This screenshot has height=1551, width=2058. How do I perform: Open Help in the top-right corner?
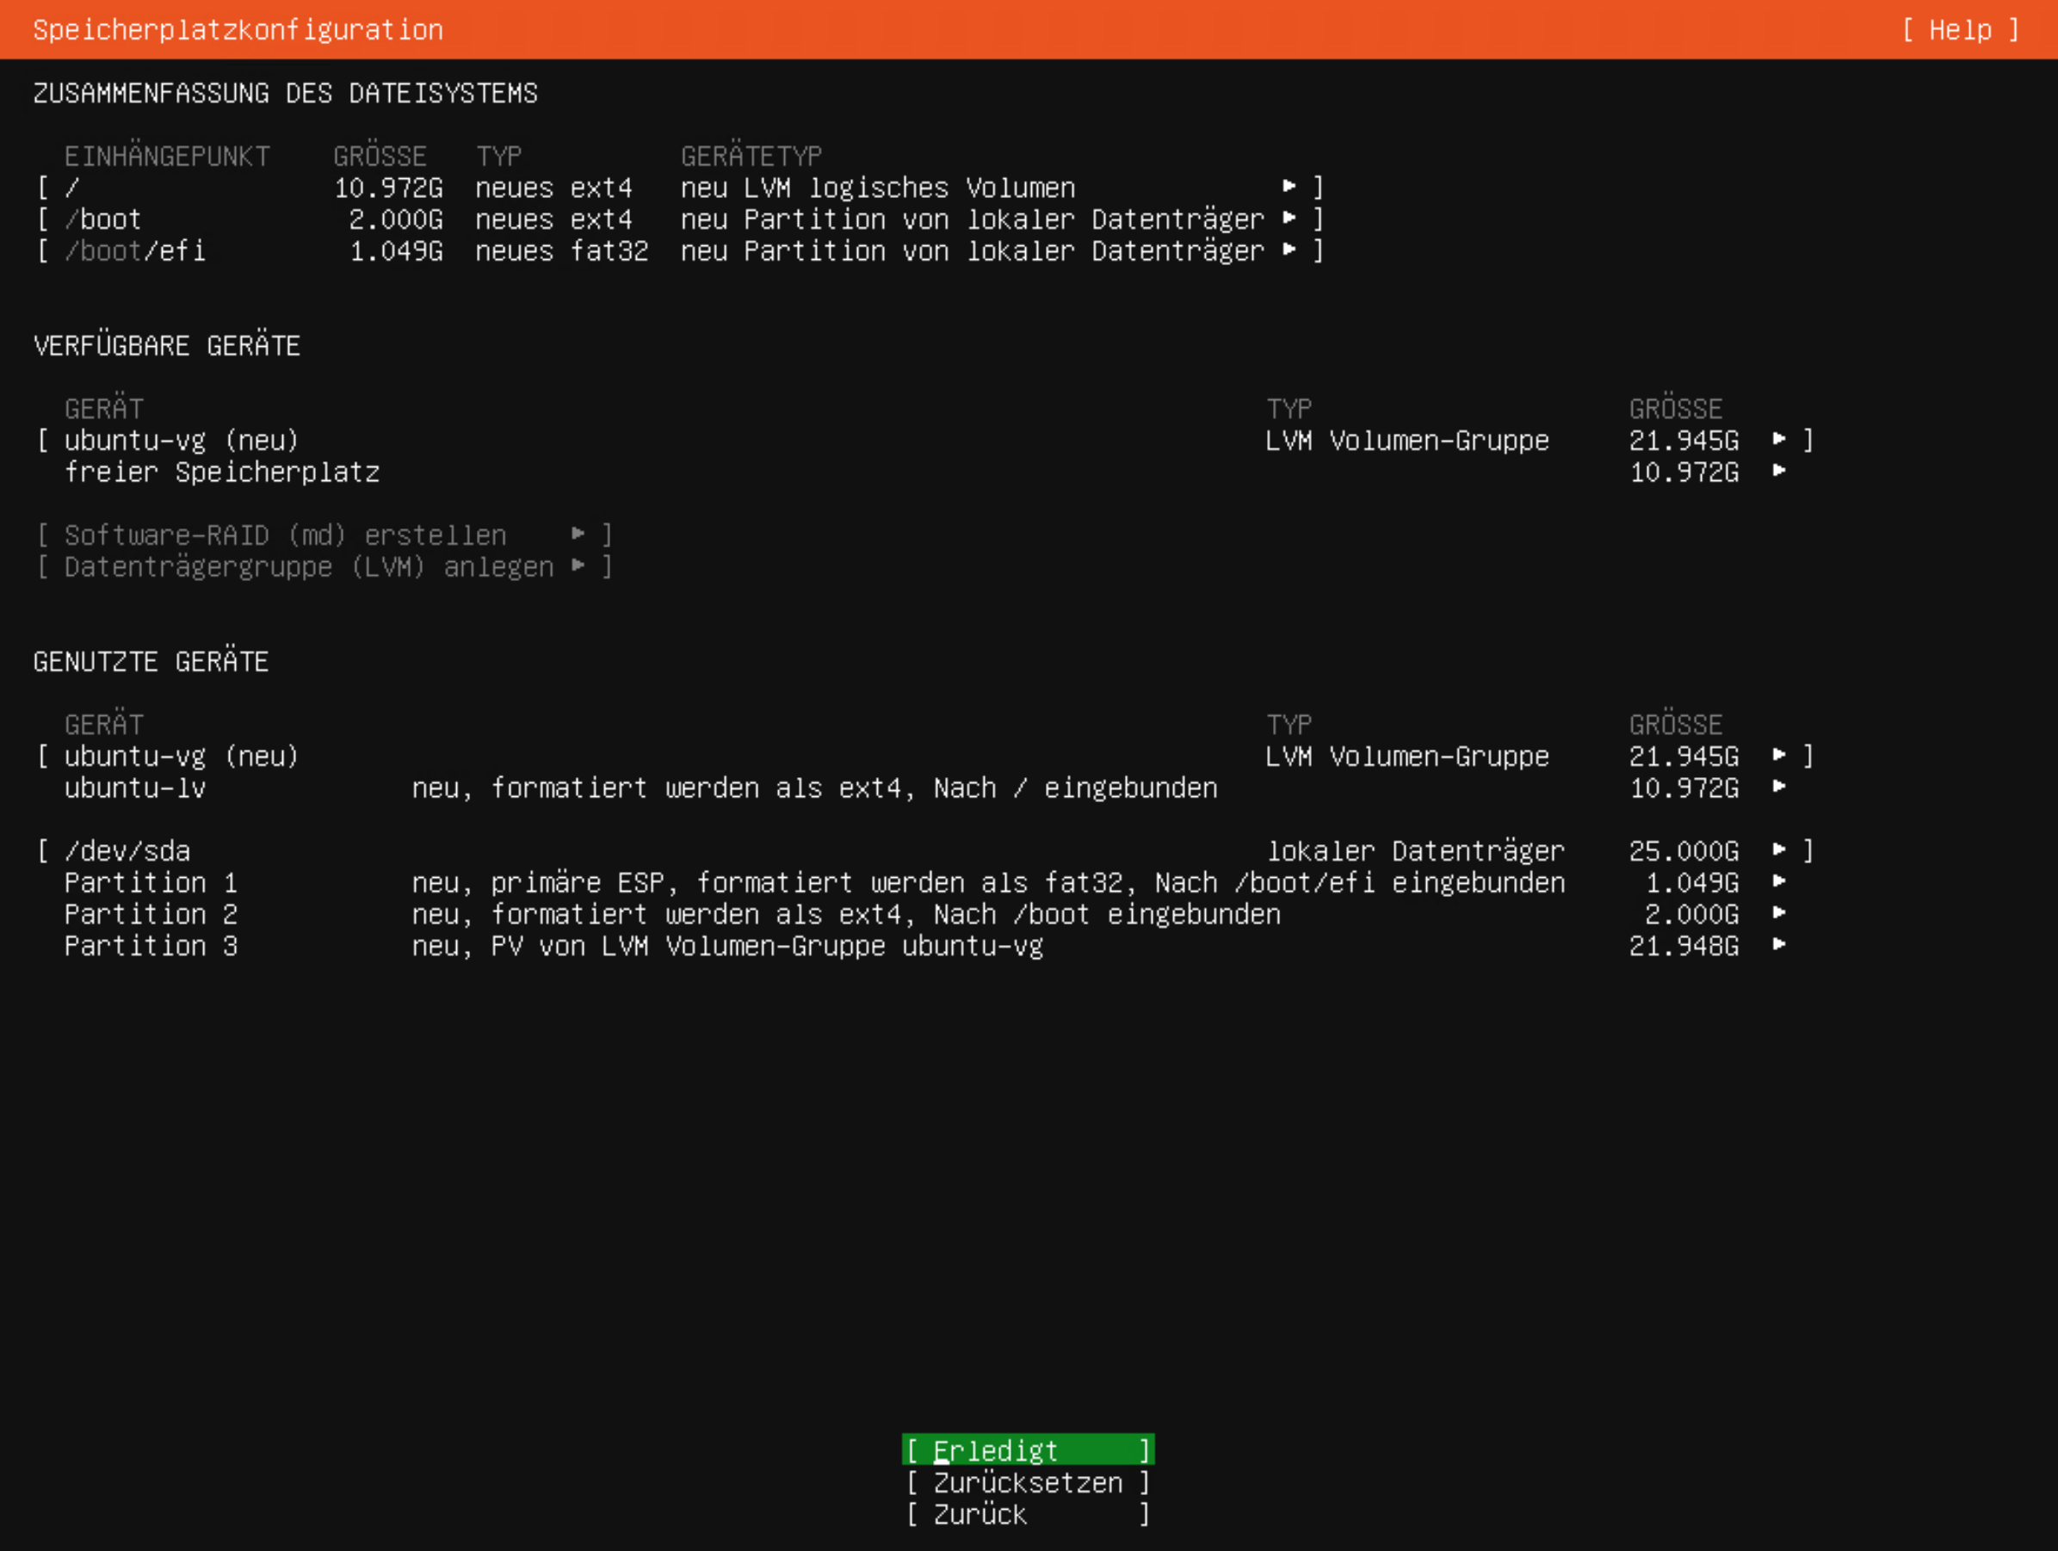click(x=1959, y=30)
